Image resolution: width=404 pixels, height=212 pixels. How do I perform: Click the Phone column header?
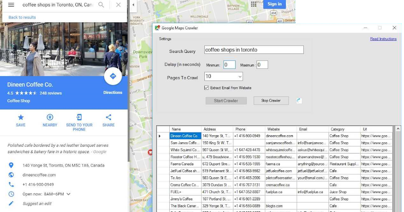[249, 129]
